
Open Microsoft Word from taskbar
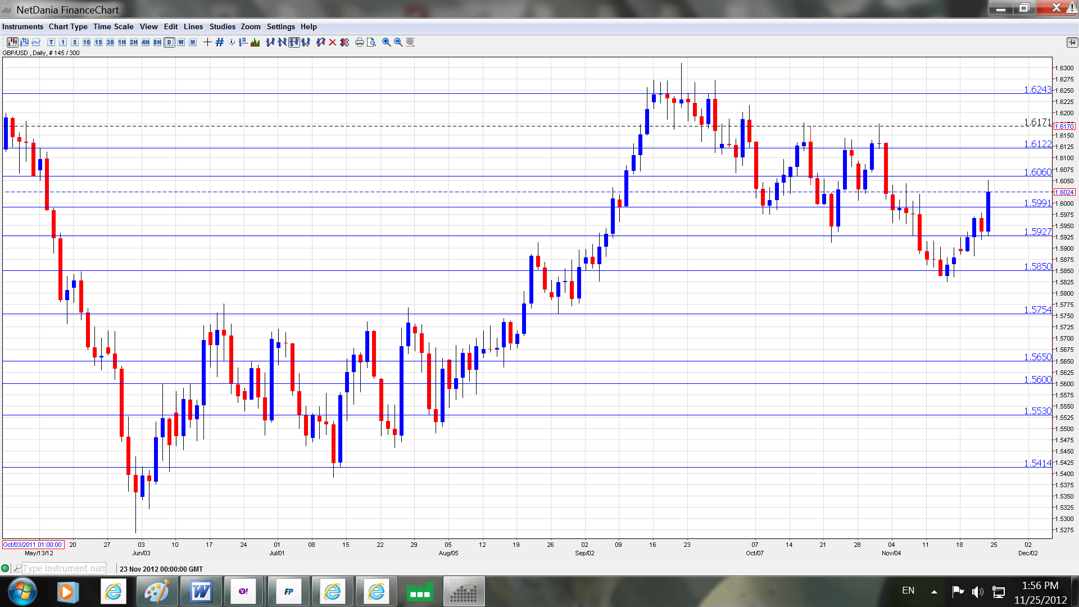coord(201,591)
